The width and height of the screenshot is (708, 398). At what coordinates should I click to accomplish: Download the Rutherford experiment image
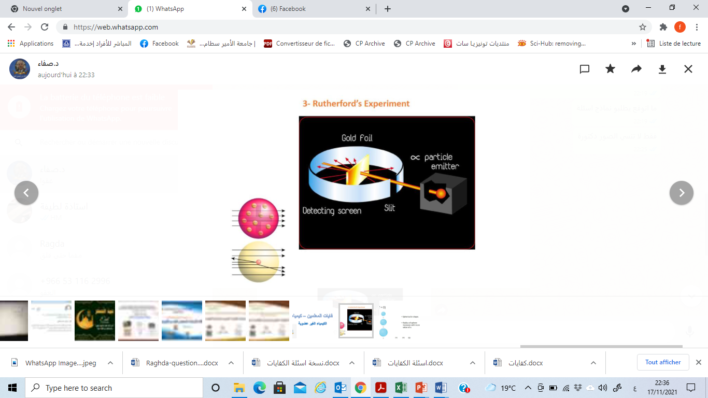(662, 69)
